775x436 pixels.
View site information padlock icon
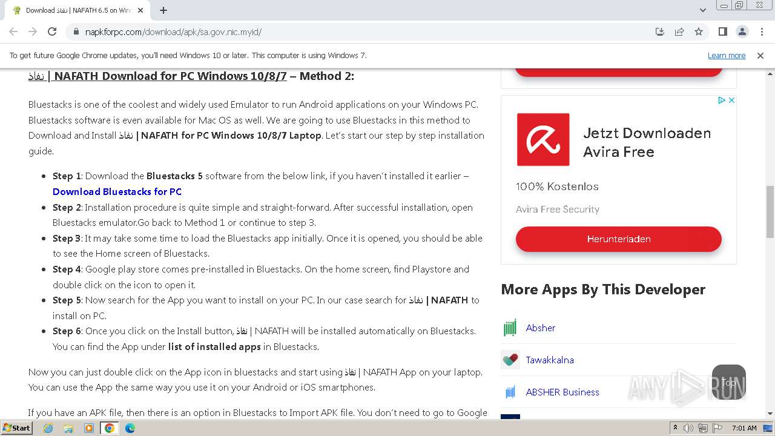[76, 31]
